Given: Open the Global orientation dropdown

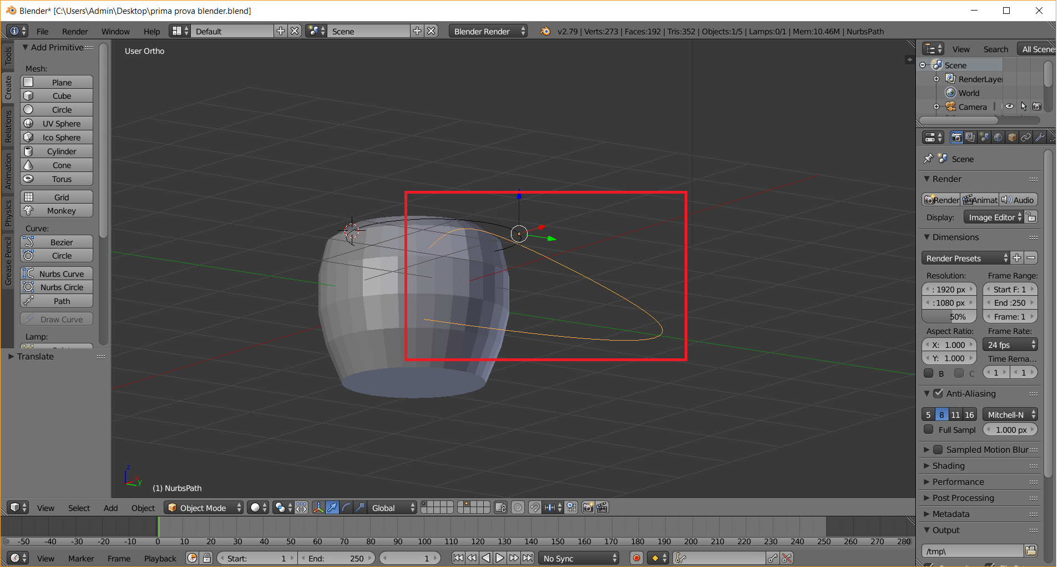Looking at the screenshot, I should (393, 508).
